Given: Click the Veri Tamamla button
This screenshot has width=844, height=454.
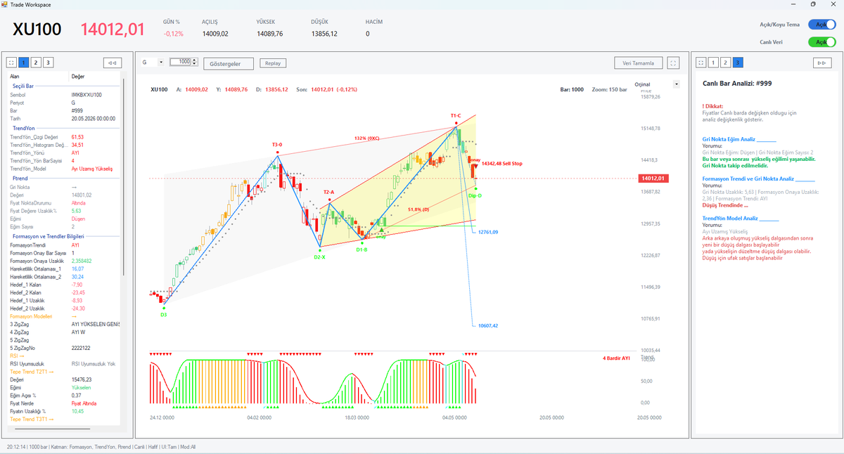Looking at the screenshot, I should [x=638, y=63].
